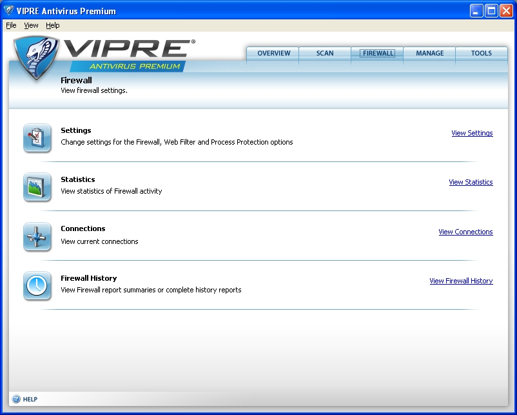Click the Connections network icon
The height and width of the screenshot is (415, 517).
[x=37, y=237]
